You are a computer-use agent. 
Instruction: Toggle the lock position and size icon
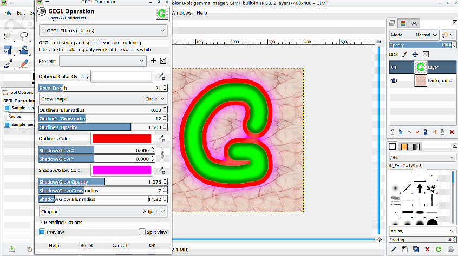tap(415, 54)
